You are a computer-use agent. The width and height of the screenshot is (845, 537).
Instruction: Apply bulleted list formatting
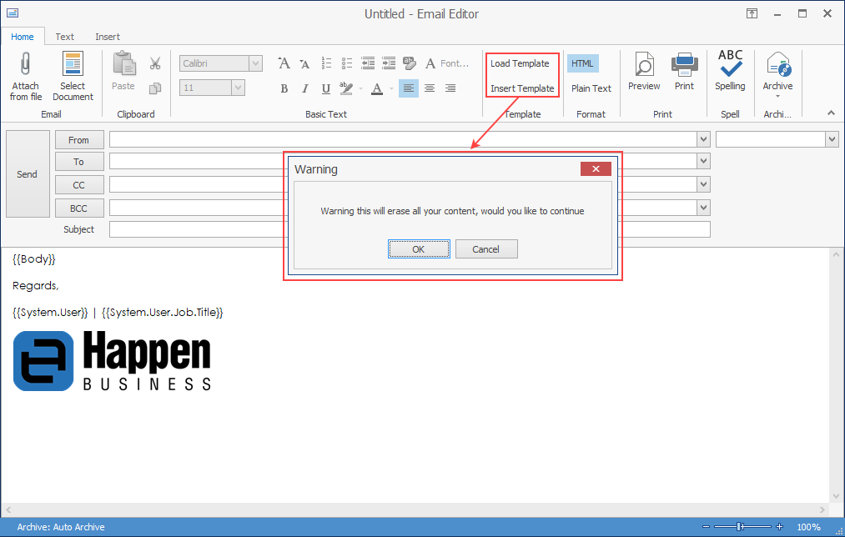pyautogui.click(x=346, y=63)
